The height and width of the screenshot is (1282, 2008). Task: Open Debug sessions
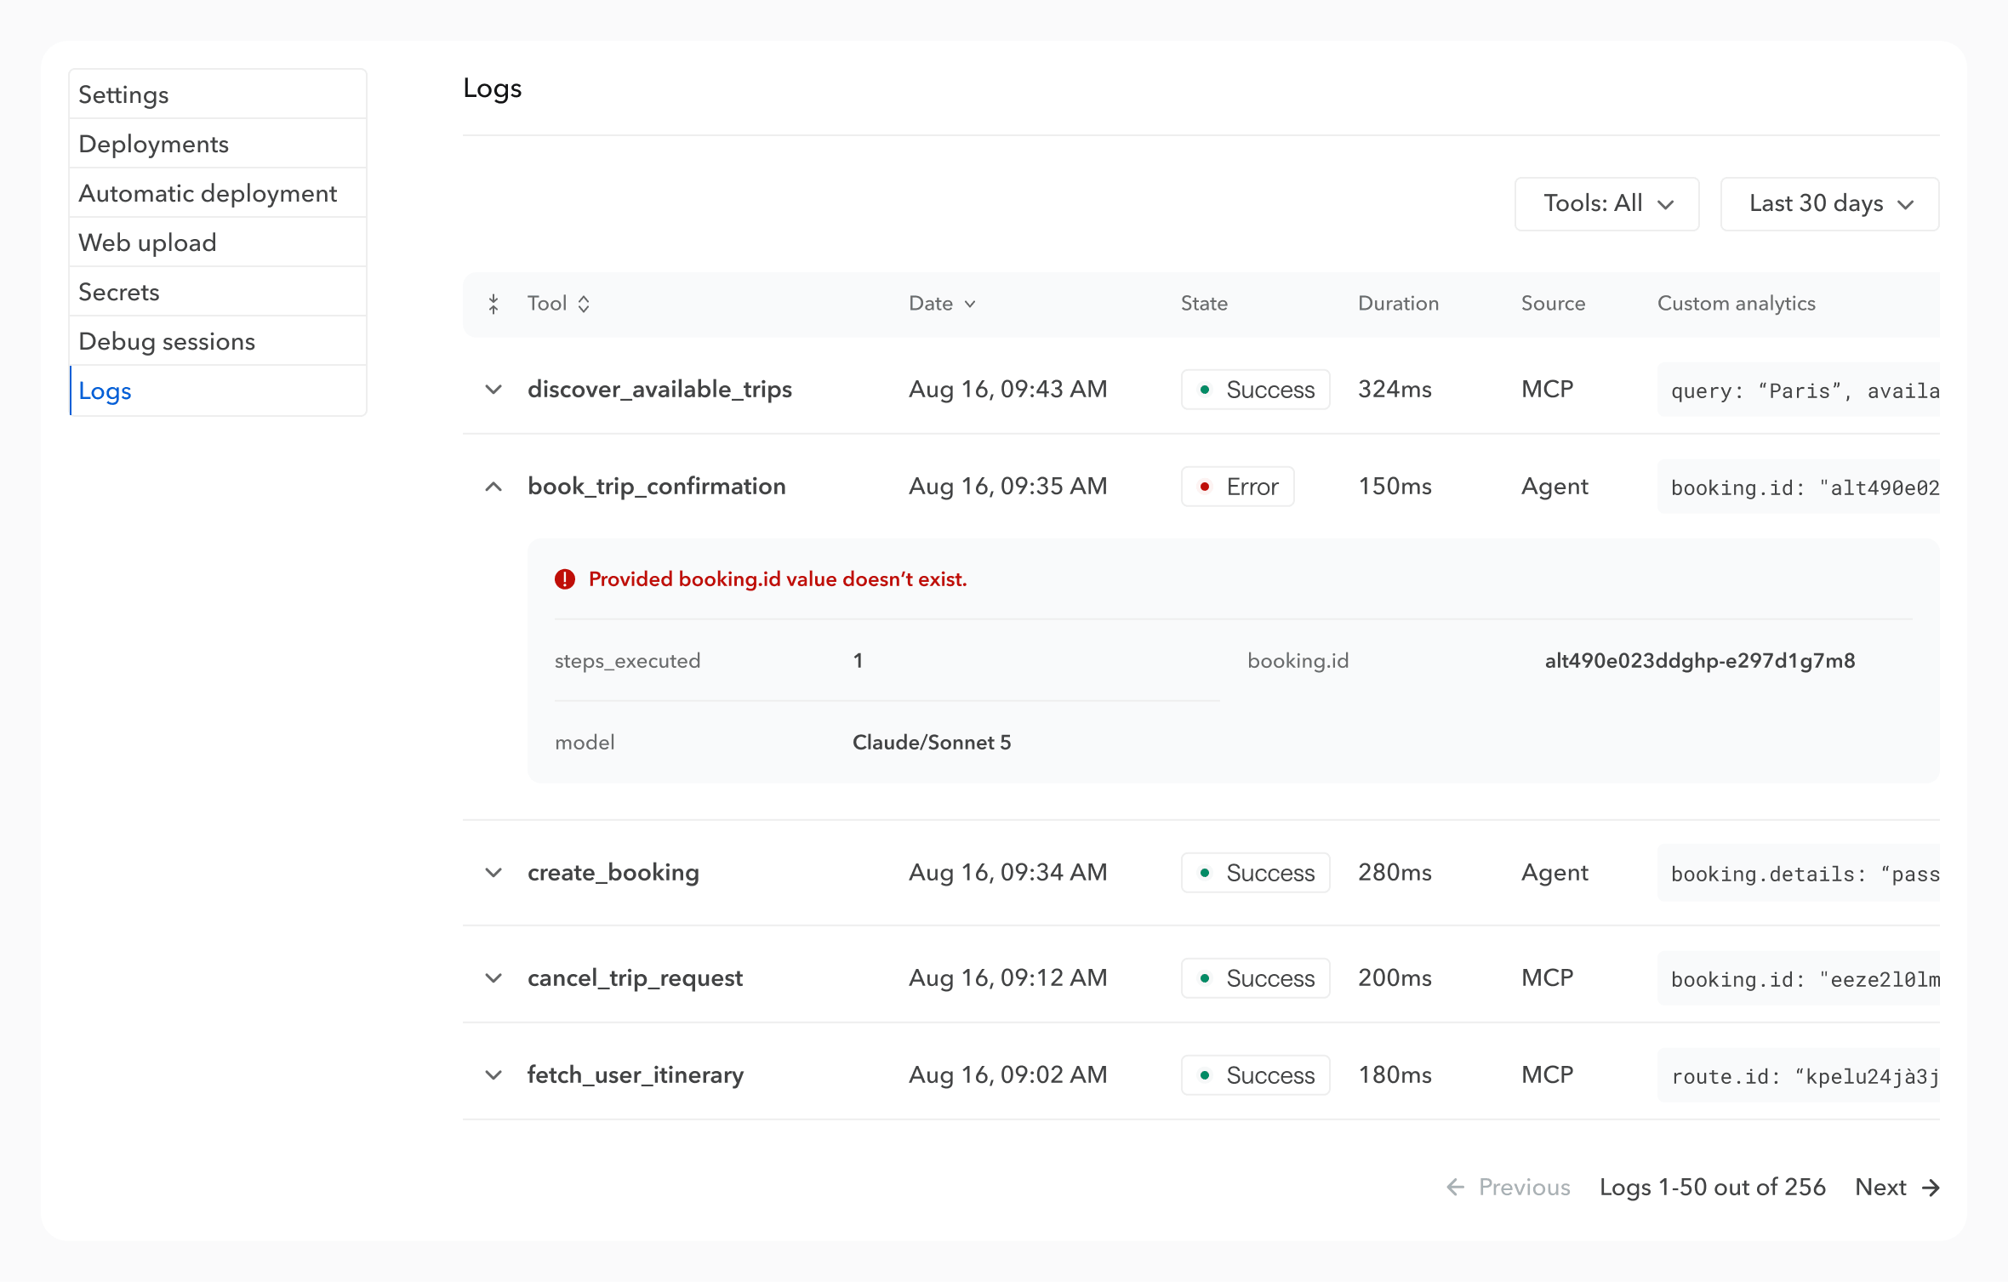pyautogui.click(x=218, y=341)
